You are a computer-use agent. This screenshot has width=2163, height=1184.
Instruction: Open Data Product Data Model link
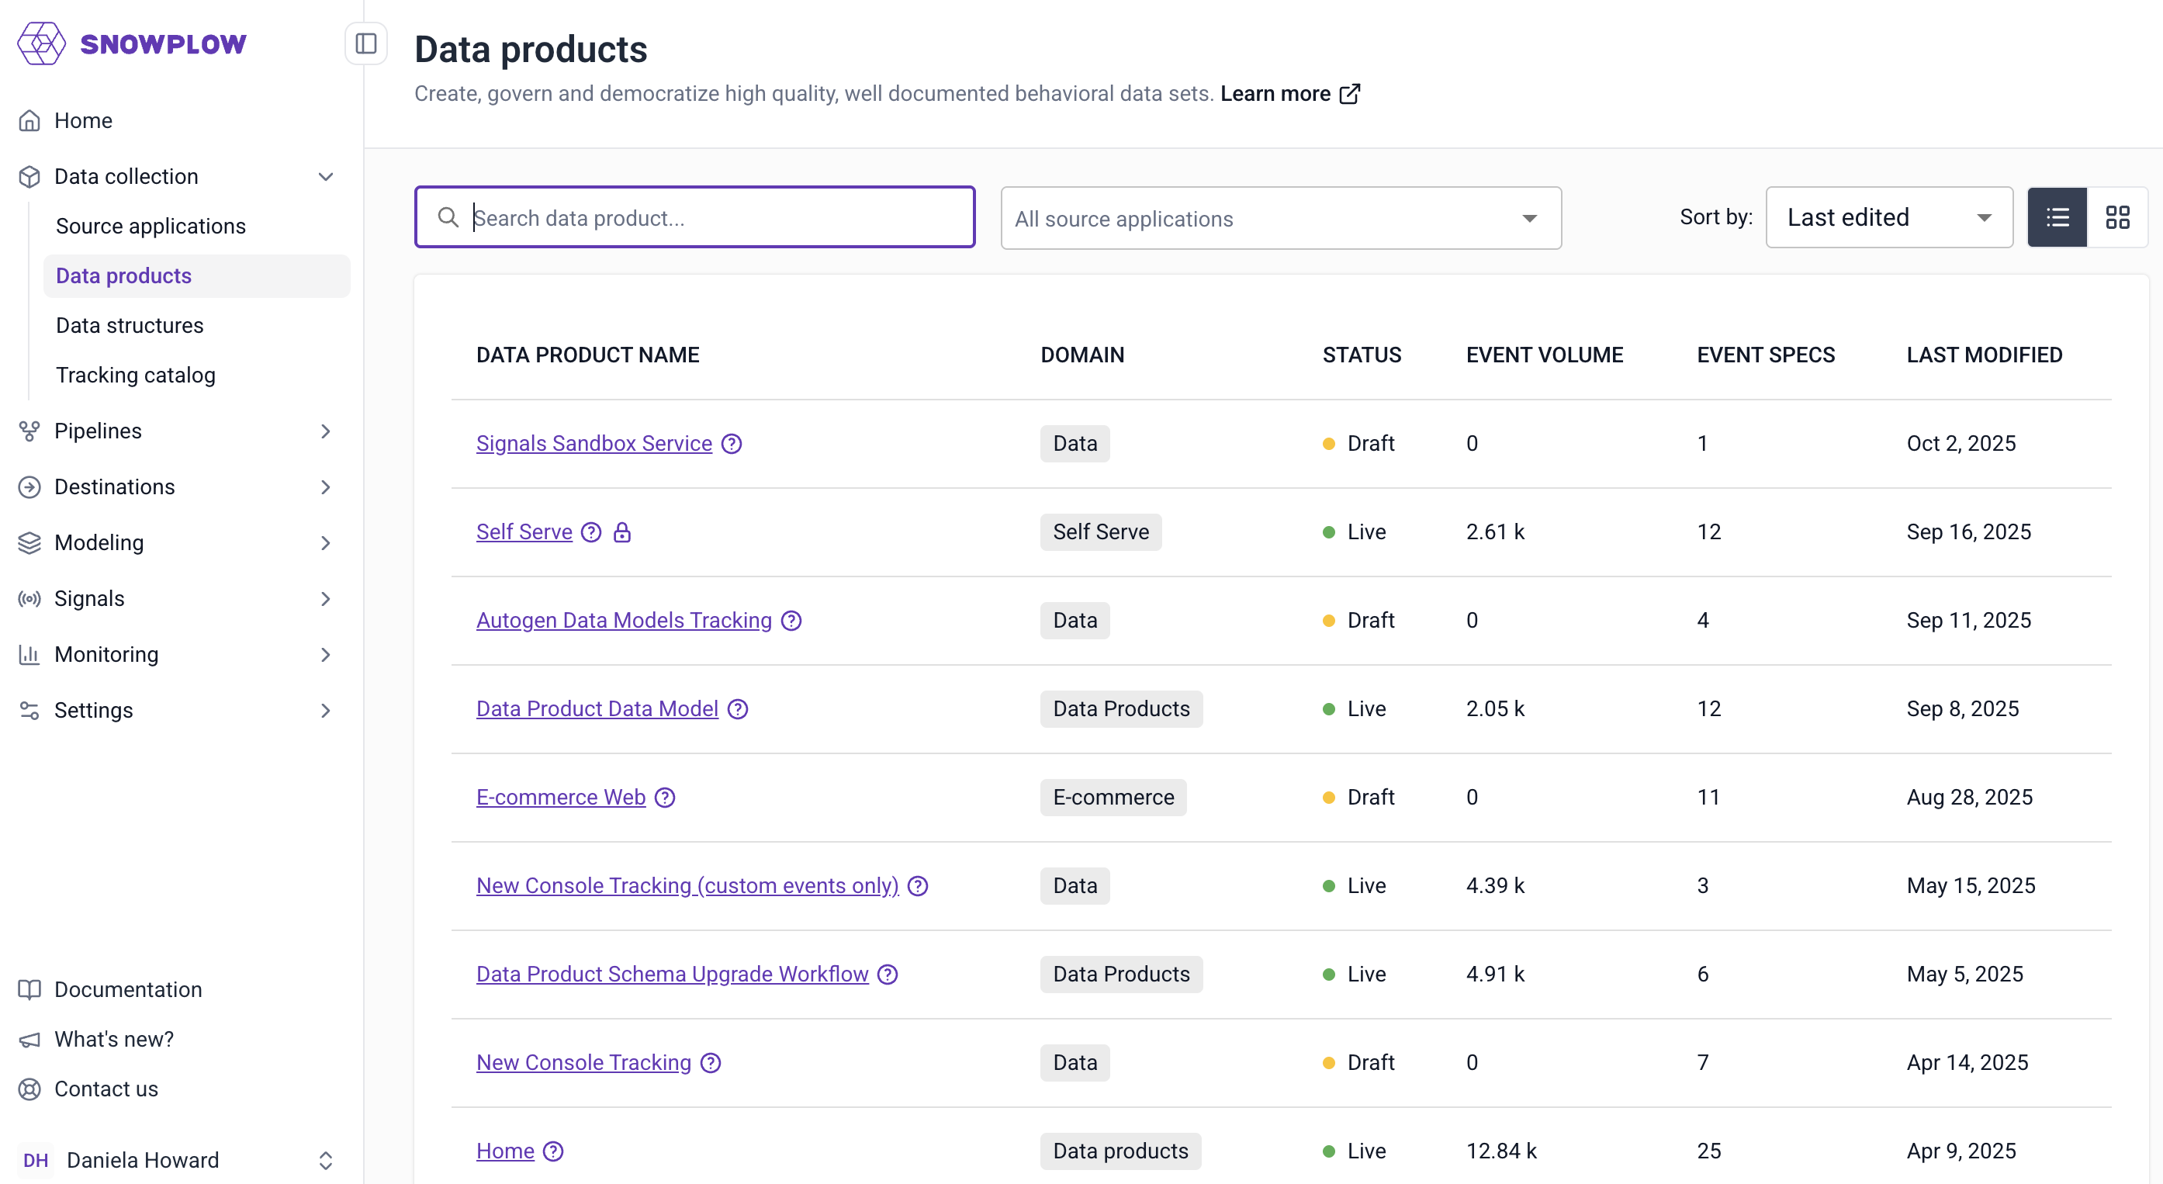[597, 708]
